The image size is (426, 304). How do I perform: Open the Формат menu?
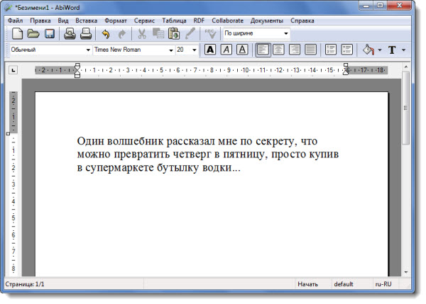(116, 21)
